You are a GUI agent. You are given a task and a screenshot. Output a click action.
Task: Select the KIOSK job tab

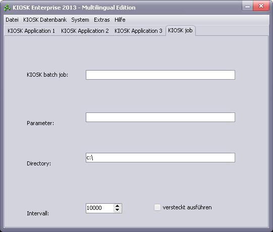[180, 30]
